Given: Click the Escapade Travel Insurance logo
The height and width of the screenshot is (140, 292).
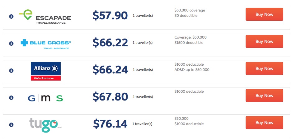Looking at the screenshot, I should point(45,17).
